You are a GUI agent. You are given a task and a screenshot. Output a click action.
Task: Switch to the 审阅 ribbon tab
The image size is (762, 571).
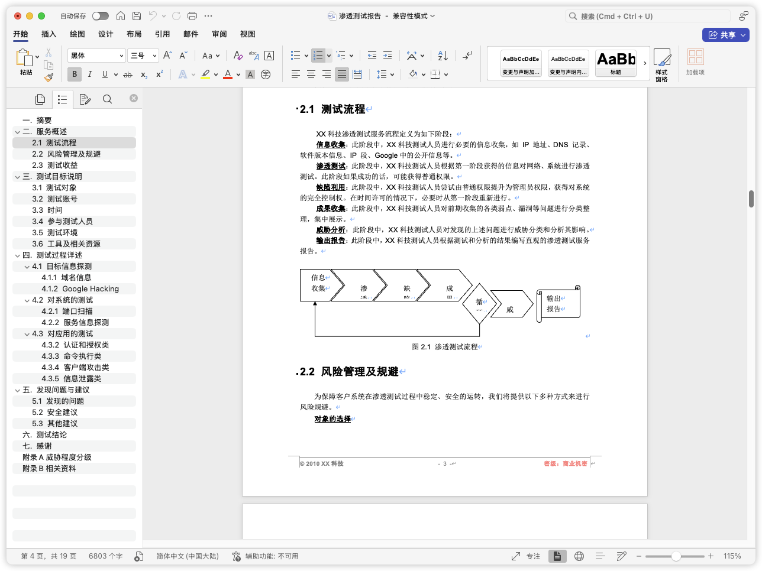pos(219,34)
